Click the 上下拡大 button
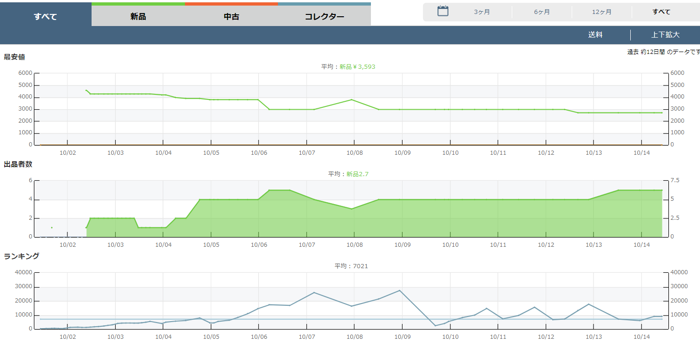This screenshot has width=700, height=343. [665, 35]
